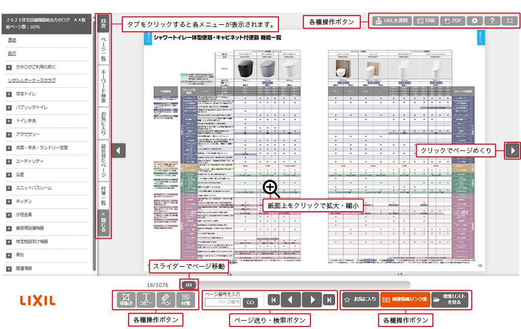
Task: Click the page slider handle
Action: [188, 284]
